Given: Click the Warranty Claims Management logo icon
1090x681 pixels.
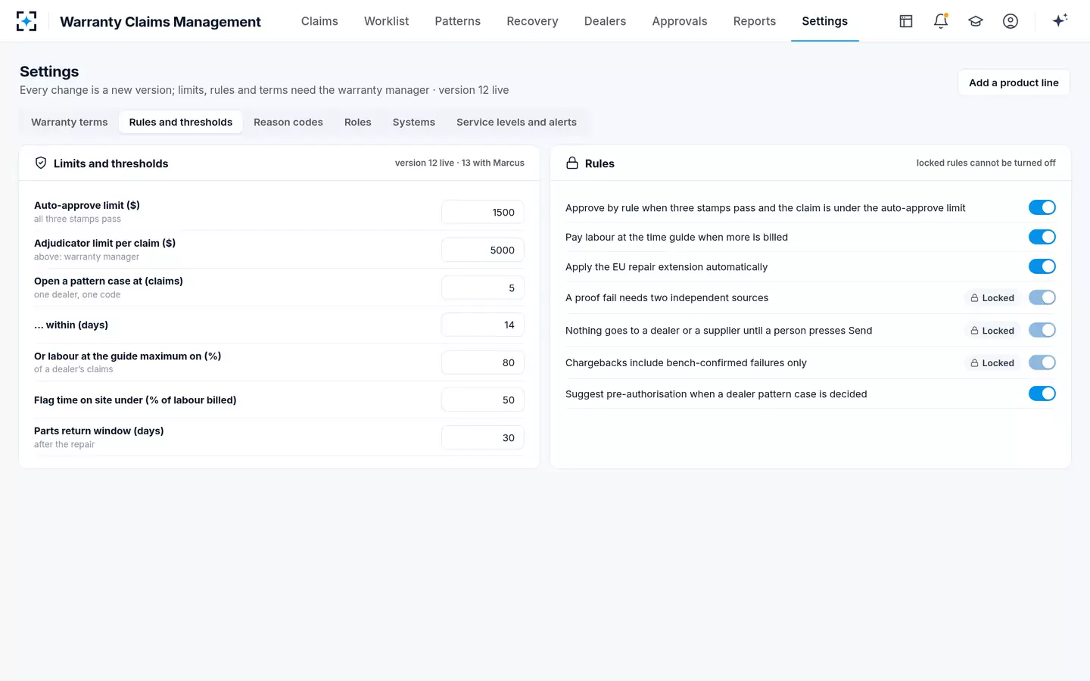Looking at the screenshot, I should (x=26, y=21).
